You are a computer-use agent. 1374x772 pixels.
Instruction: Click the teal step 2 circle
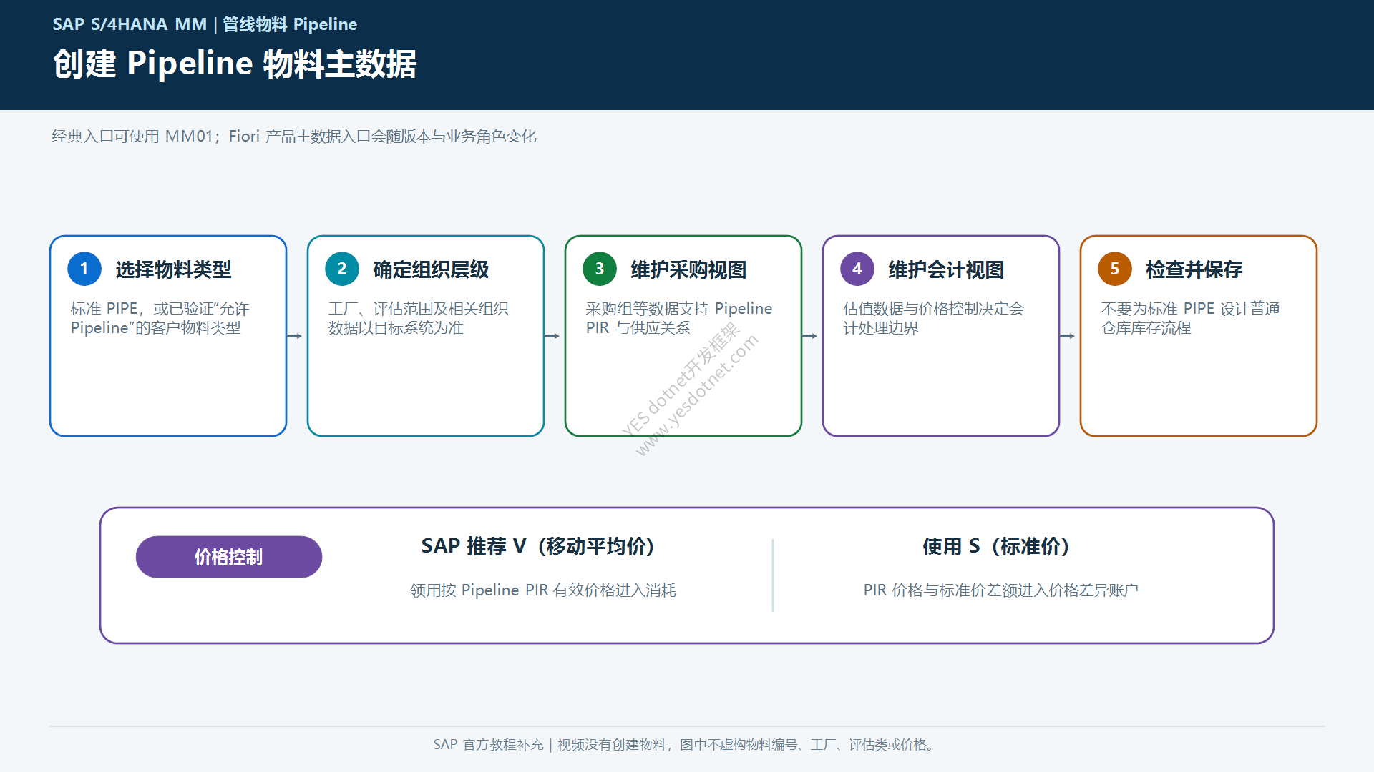click(342, 269)
